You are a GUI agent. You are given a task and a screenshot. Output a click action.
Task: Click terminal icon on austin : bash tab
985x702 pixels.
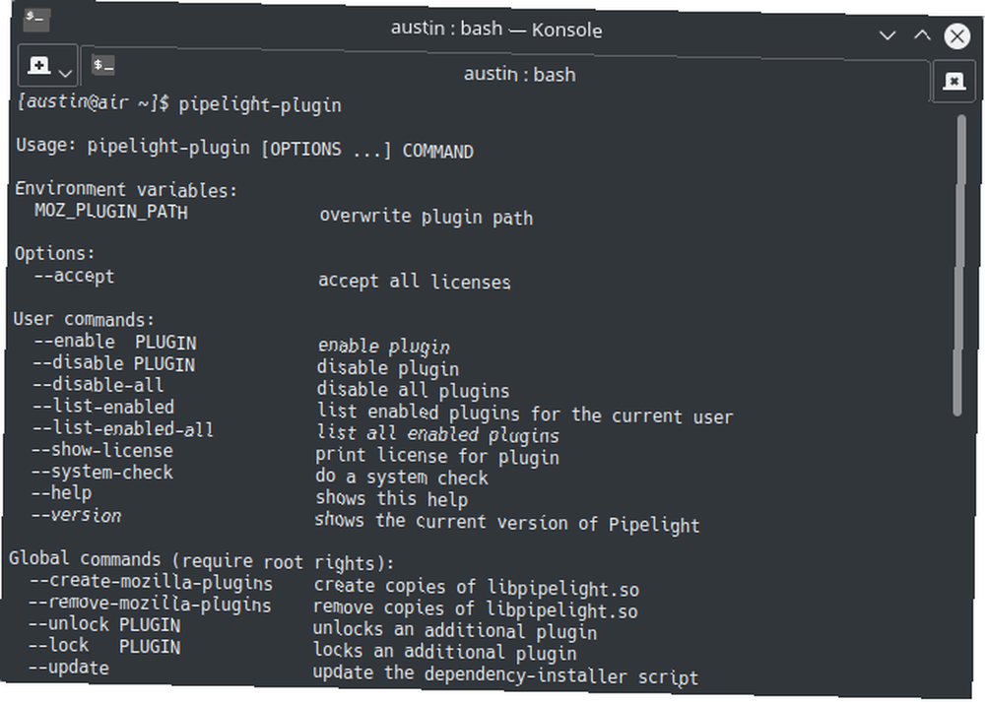pyautogui.click(x=103, y=65)
